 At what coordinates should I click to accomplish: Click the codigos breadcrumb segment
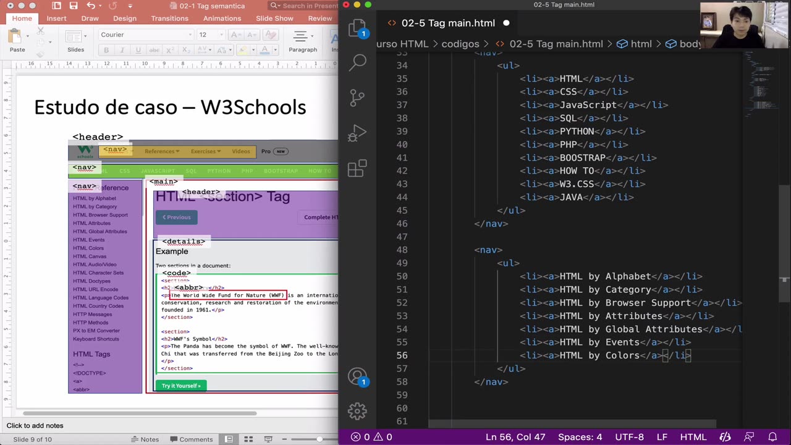[460, 44]
